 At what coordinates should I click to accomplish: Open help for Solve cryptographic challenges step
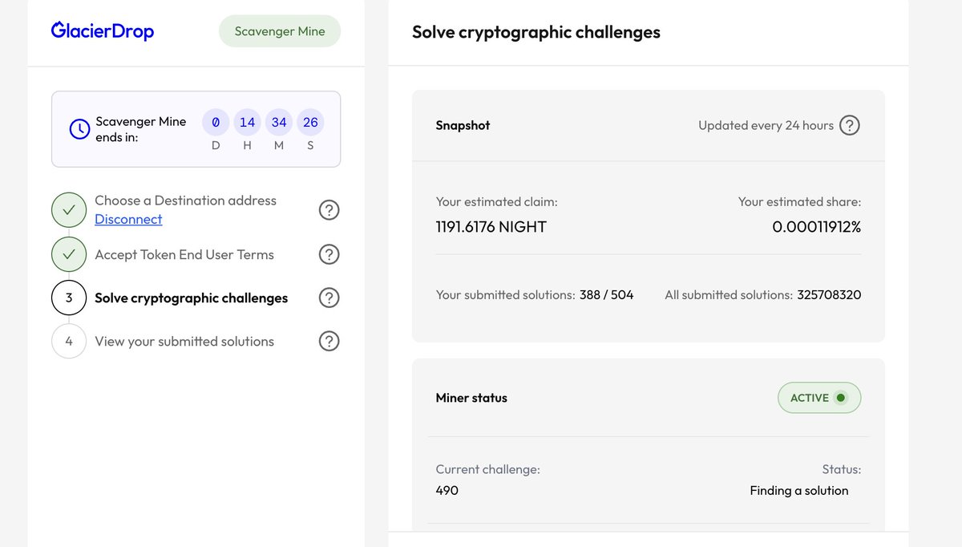[x=329, y=298]
